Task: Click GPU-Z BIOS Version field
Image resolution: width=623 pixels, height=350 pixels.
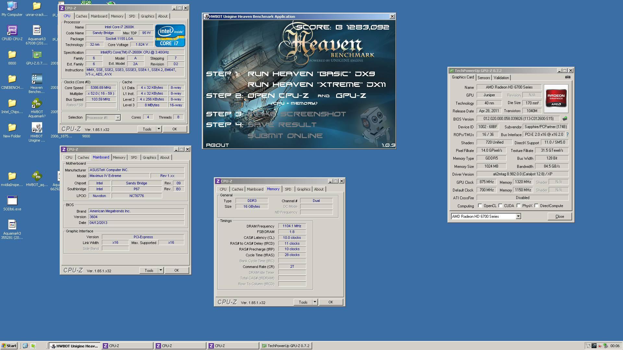Action: click(518, 119)
